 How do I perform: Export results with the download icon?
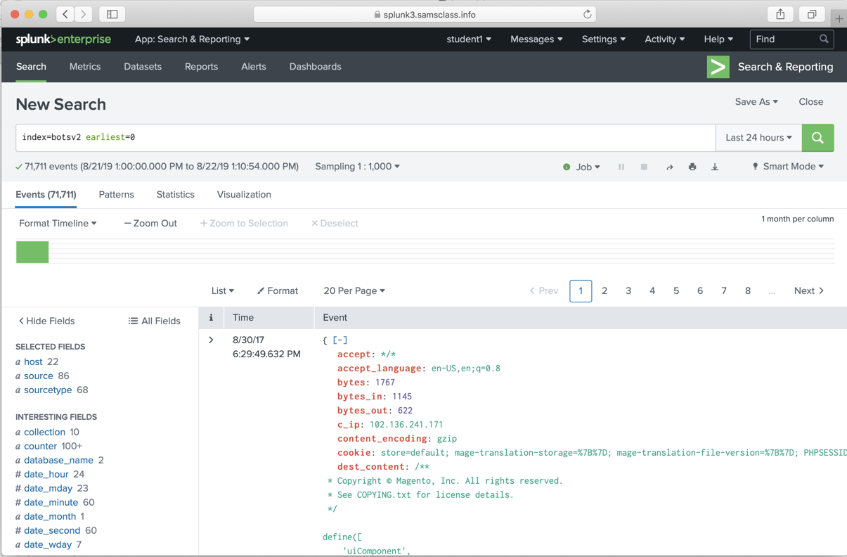pos(715,167)
